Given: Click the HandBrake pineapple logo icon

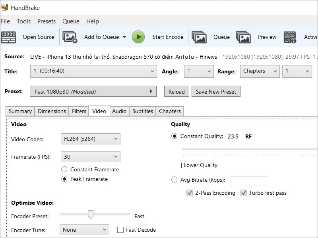Looking at the screenshot, I should 5,8.
